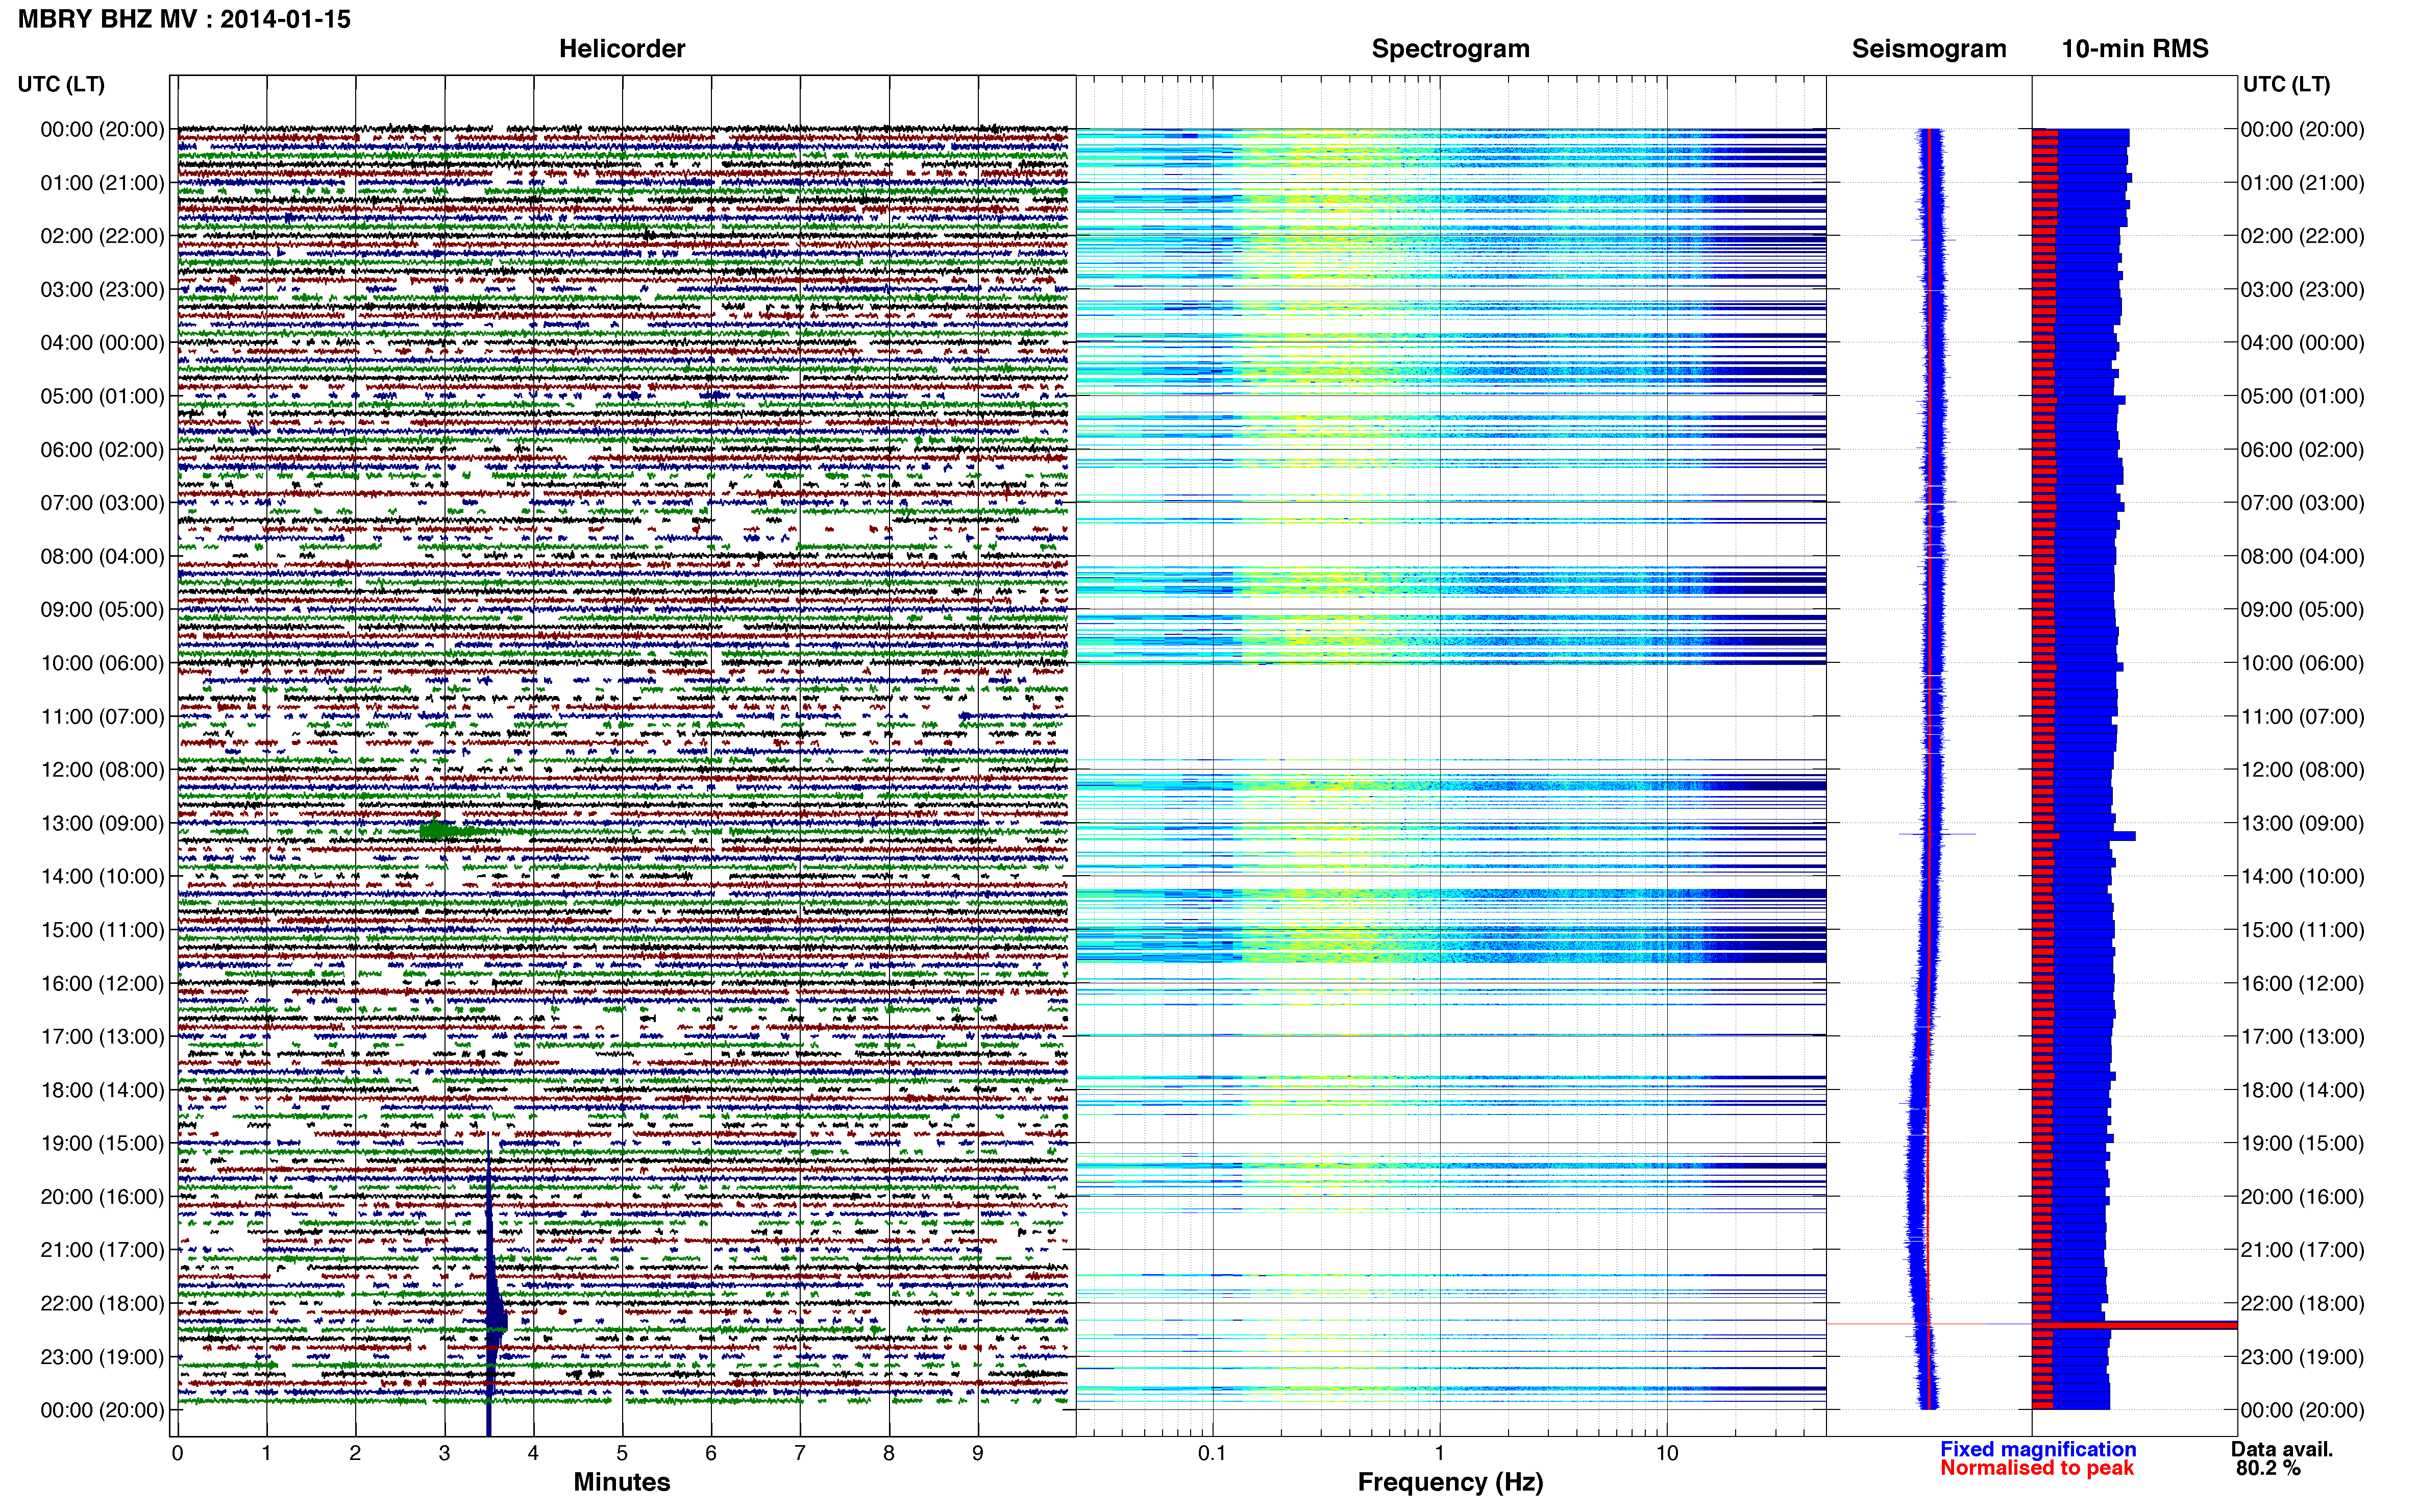Select the 10-min RMS panel heading
Image resolution: width=2419 pixels, height=1512 pixels.
coord(2135,48)
